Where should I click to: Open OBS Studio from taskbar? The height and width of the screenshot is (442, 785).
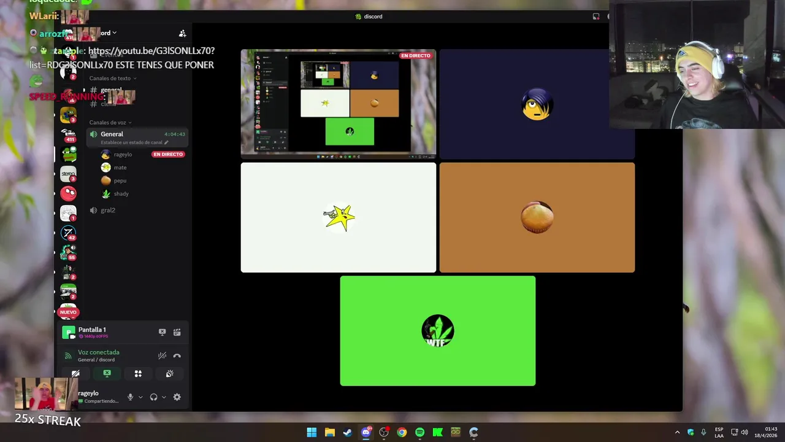(384, 432)
